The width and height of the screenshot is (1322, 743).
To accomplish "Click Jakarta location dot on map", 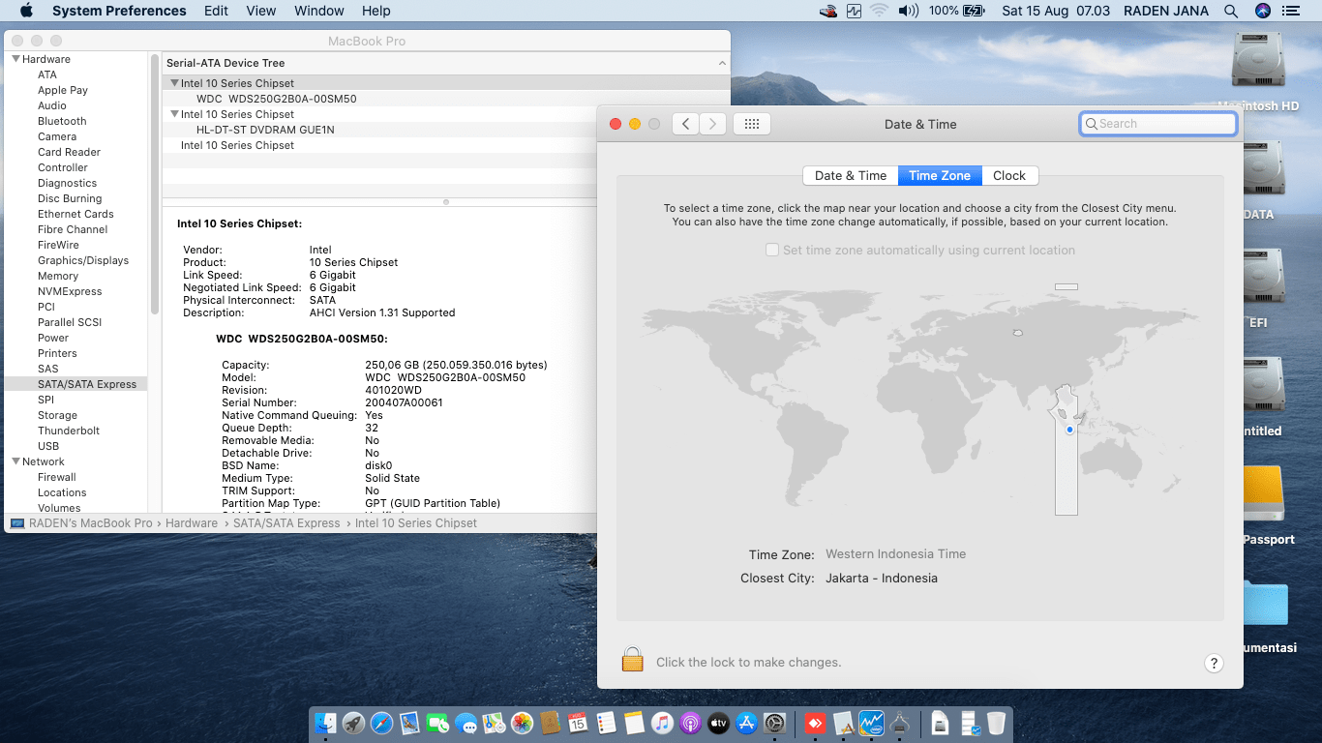I will pos(1068,429).
